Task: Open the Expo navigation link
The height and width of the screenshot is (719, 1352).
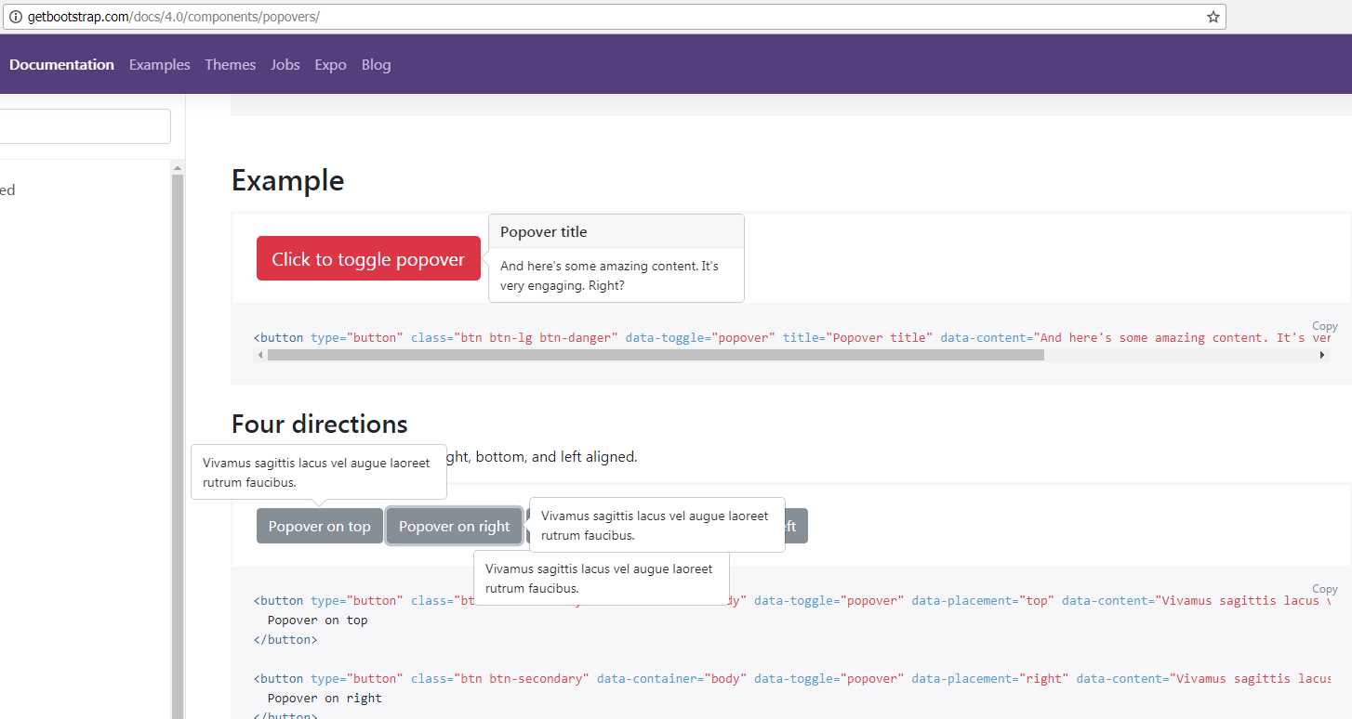Action: pos(330,64)
